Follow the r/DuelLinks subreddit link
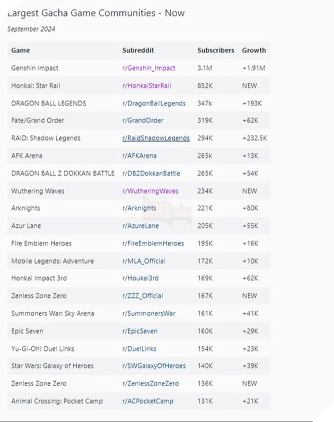 point(140,348)
